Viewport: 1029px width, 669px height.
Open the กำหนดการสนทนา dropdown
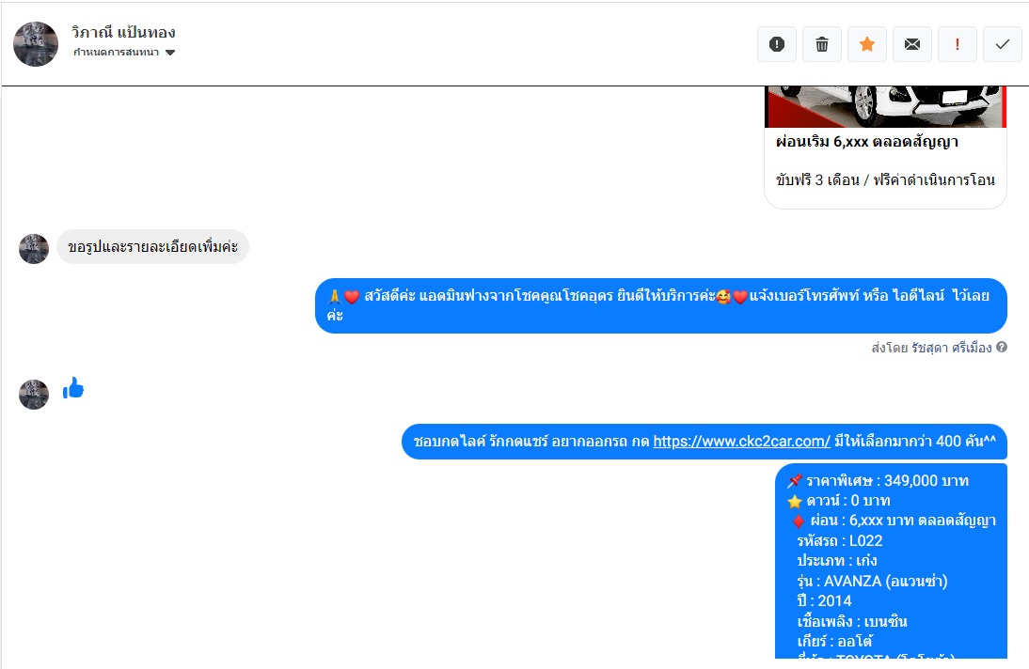coord(124,53)
